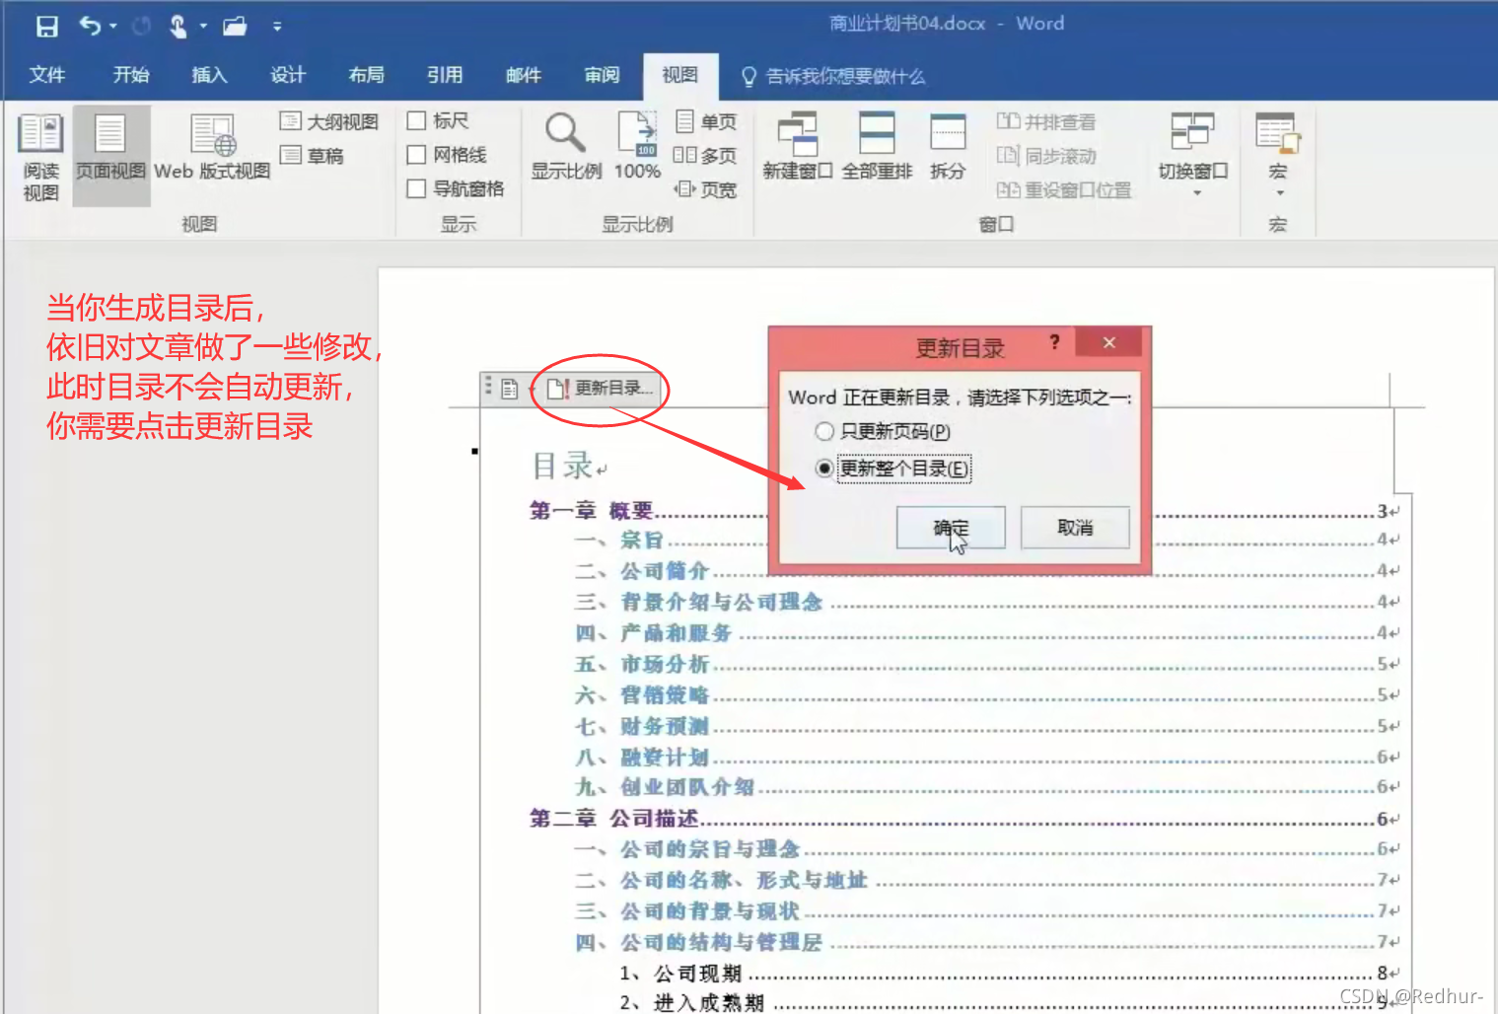Select 页面视图 layout
The image size is (1498, 1014).
coord(110,156)
